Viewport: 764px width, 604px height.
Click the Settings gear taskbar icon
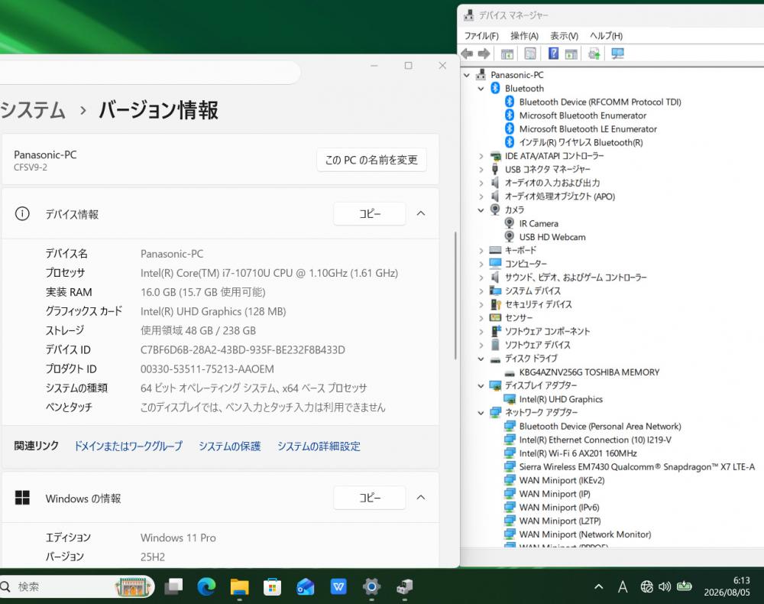[x=371, y=586]
